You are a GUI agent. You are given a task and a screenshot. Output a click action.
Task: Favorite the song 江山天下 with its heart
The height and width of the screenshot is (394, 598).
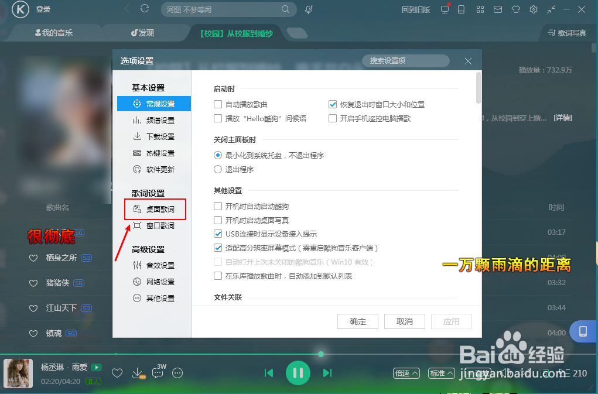[x=33, y=309]
